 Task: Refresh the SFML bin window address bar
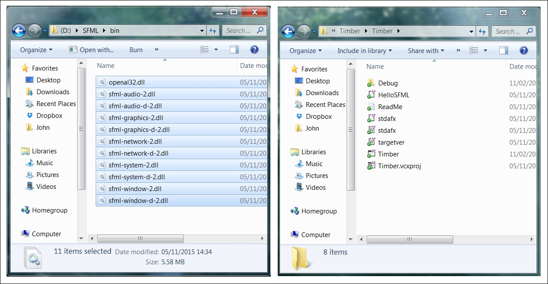pos(213,31)
